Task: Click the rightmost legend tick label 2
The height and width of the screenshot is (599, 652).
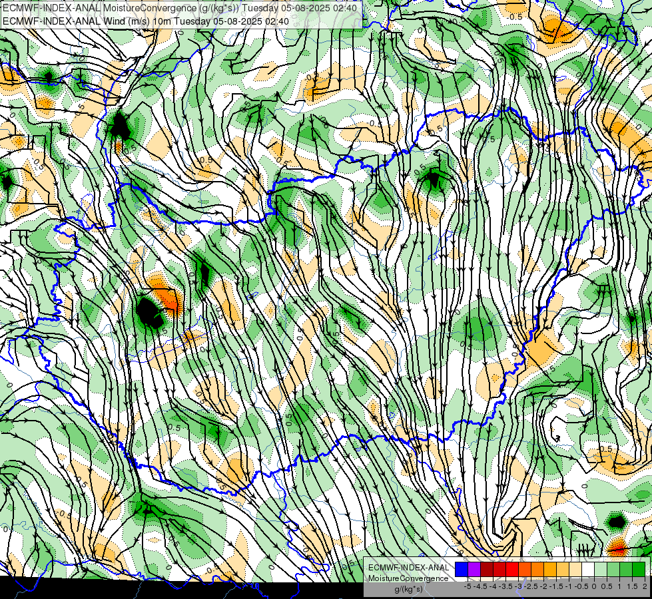Action: tap(645, 586)
